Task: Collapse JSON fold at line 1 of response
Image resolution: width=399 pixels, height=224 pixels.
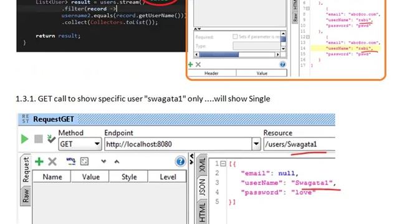Action: tap(223, 164)
